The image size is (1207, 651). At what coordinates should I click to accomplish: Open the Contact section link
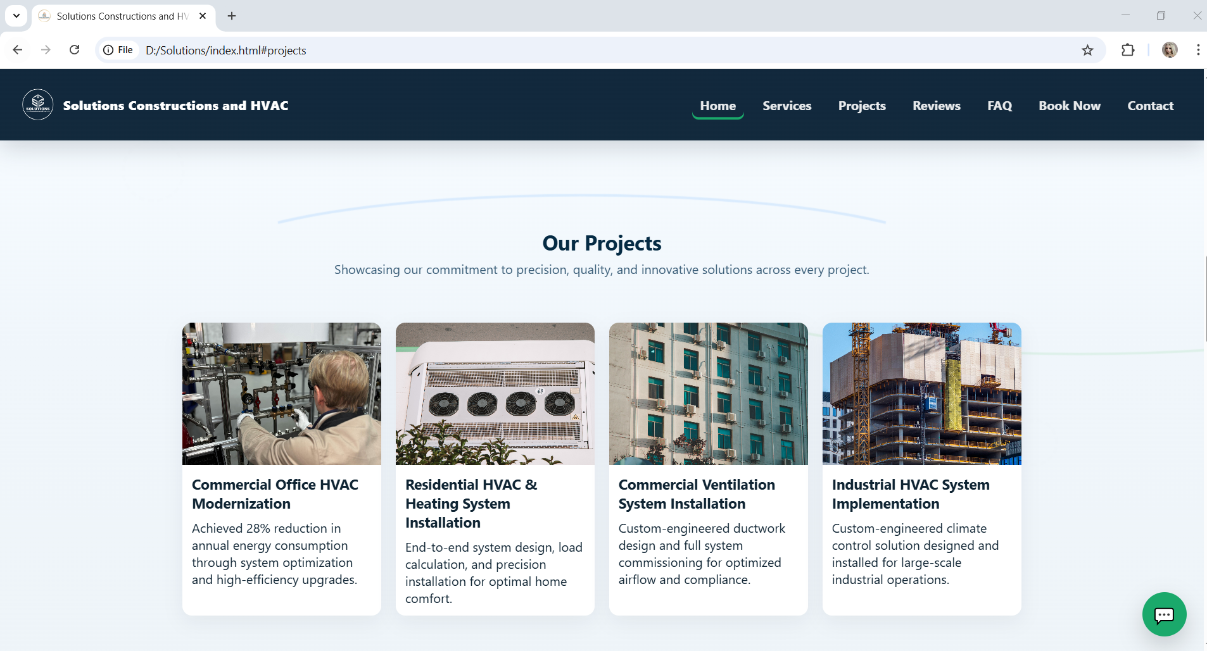[1150, 106]
